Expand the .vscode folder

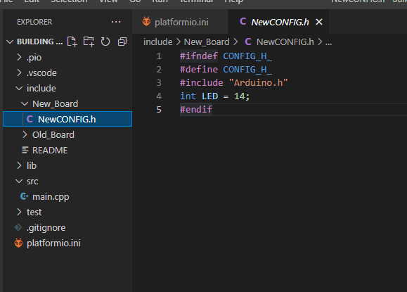click(x=19, y=72)
